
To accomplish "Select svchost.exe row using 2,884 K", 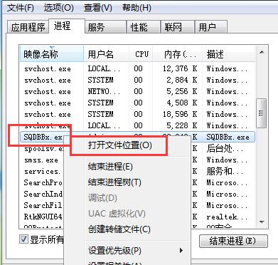I will 137,80.
